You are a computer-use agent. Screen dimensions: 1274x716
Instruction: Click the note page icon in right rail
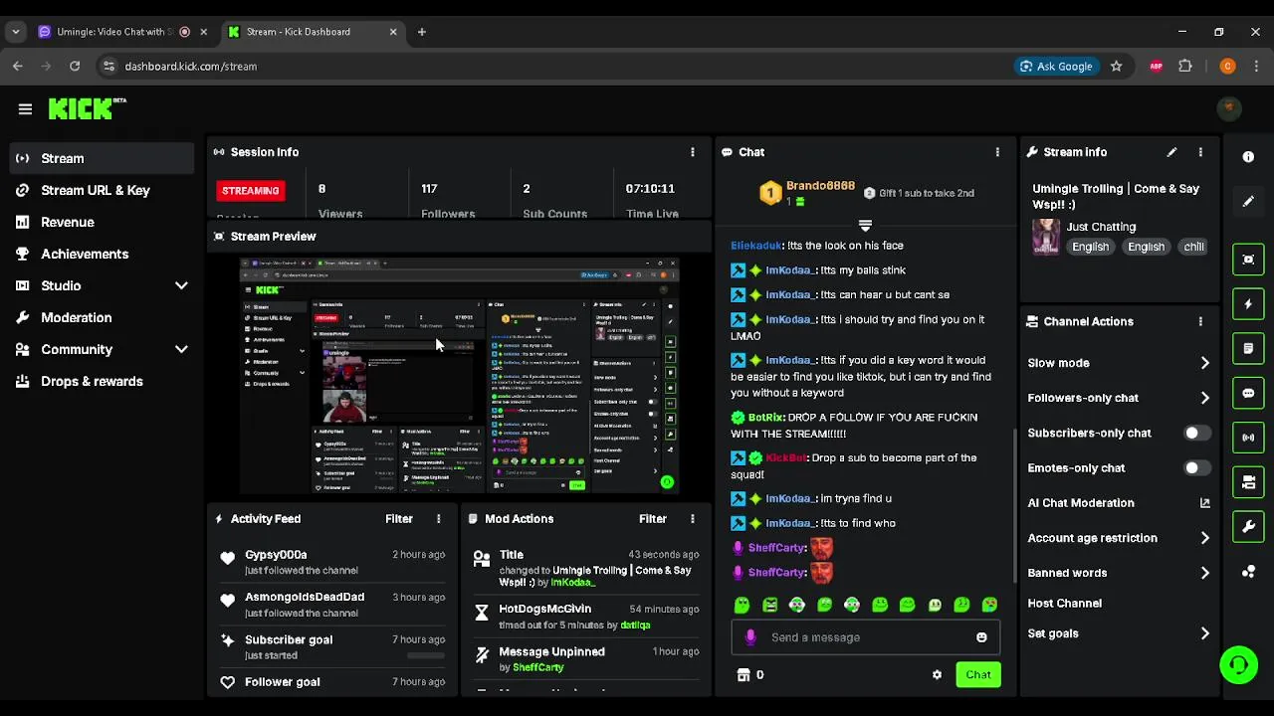tap(1248, 349)
